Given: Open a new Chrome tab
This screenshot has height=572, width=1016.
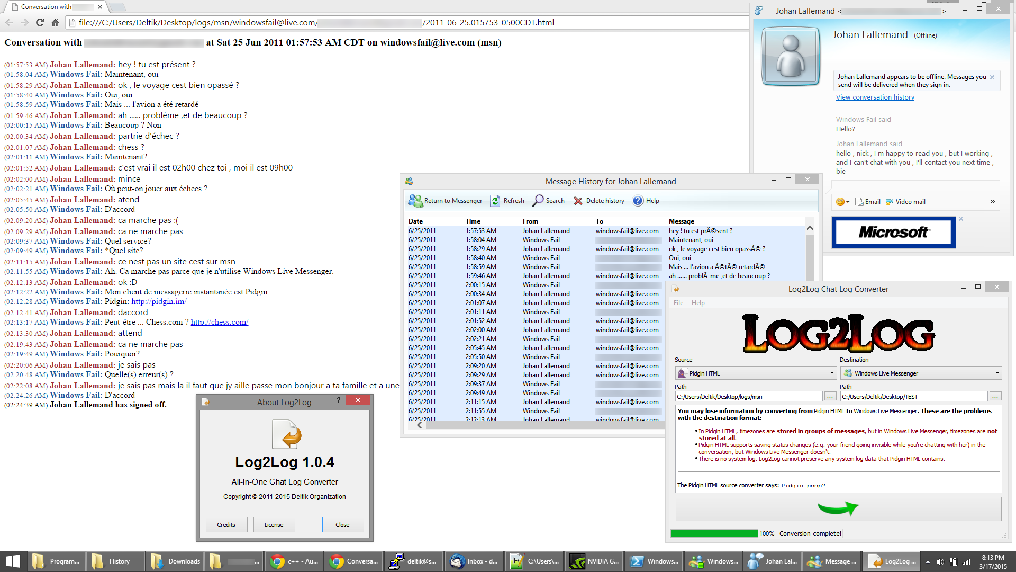Looking at the screenshot, I should pyautogui.click(x=117, y=7).
